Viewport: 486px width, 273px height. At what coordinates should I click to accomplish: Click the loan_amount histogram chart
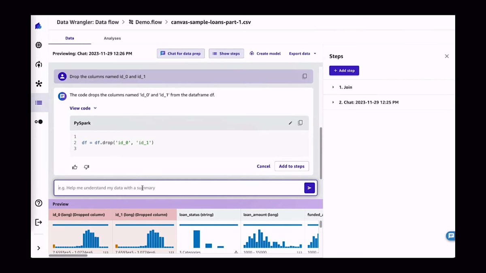click(273, 239)
